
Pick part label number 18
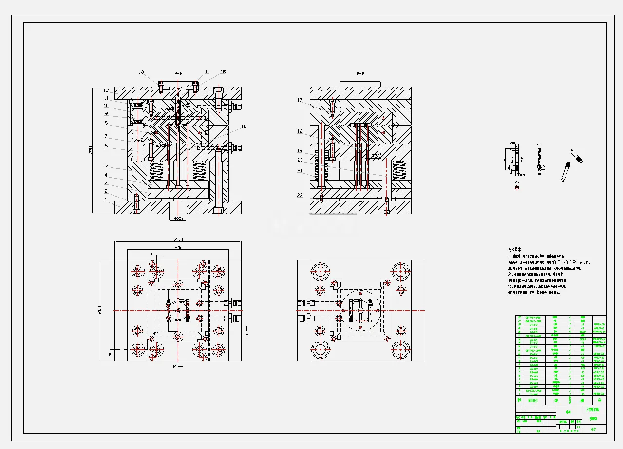(300, 131)
